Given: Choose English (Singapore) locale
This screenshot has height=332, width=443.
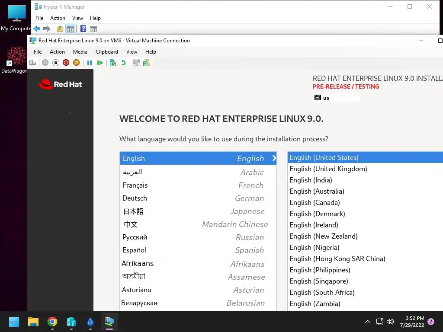Looking at the screenshot, I should [x=365, y=281].
